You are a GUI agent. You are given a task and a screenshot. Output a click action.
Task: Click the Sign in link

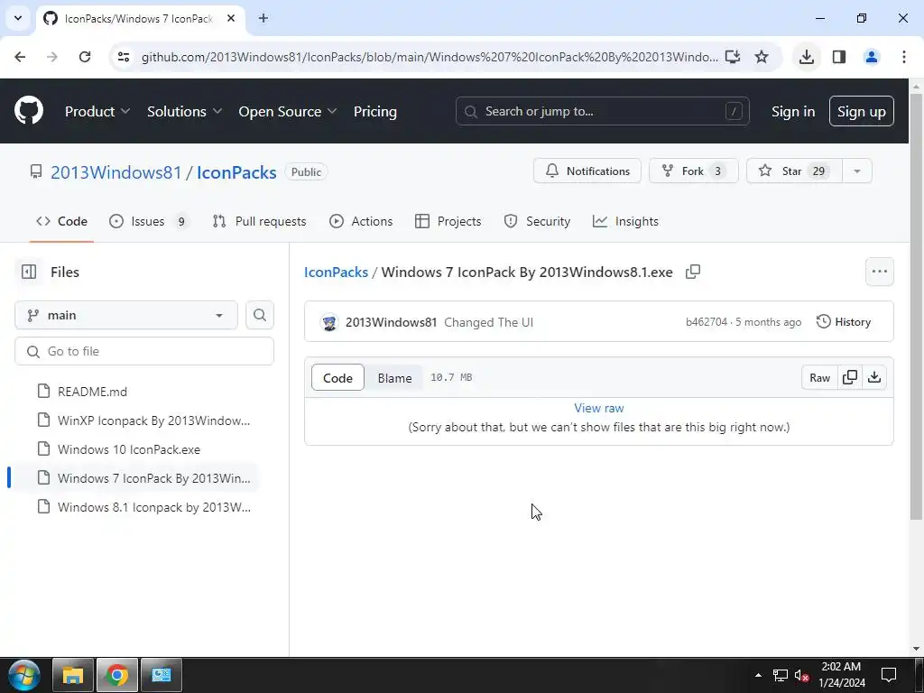tap(792, 111)
